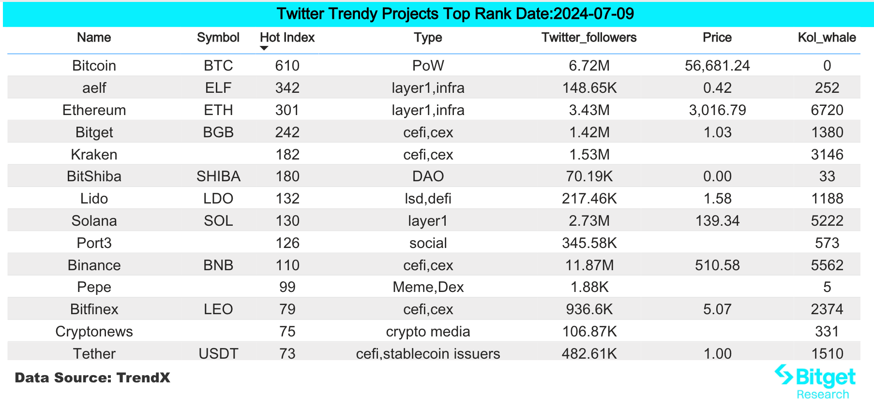Screen dimensions: 874x407
Task: Click the Type column header
Action: click(x=428, y=38)
